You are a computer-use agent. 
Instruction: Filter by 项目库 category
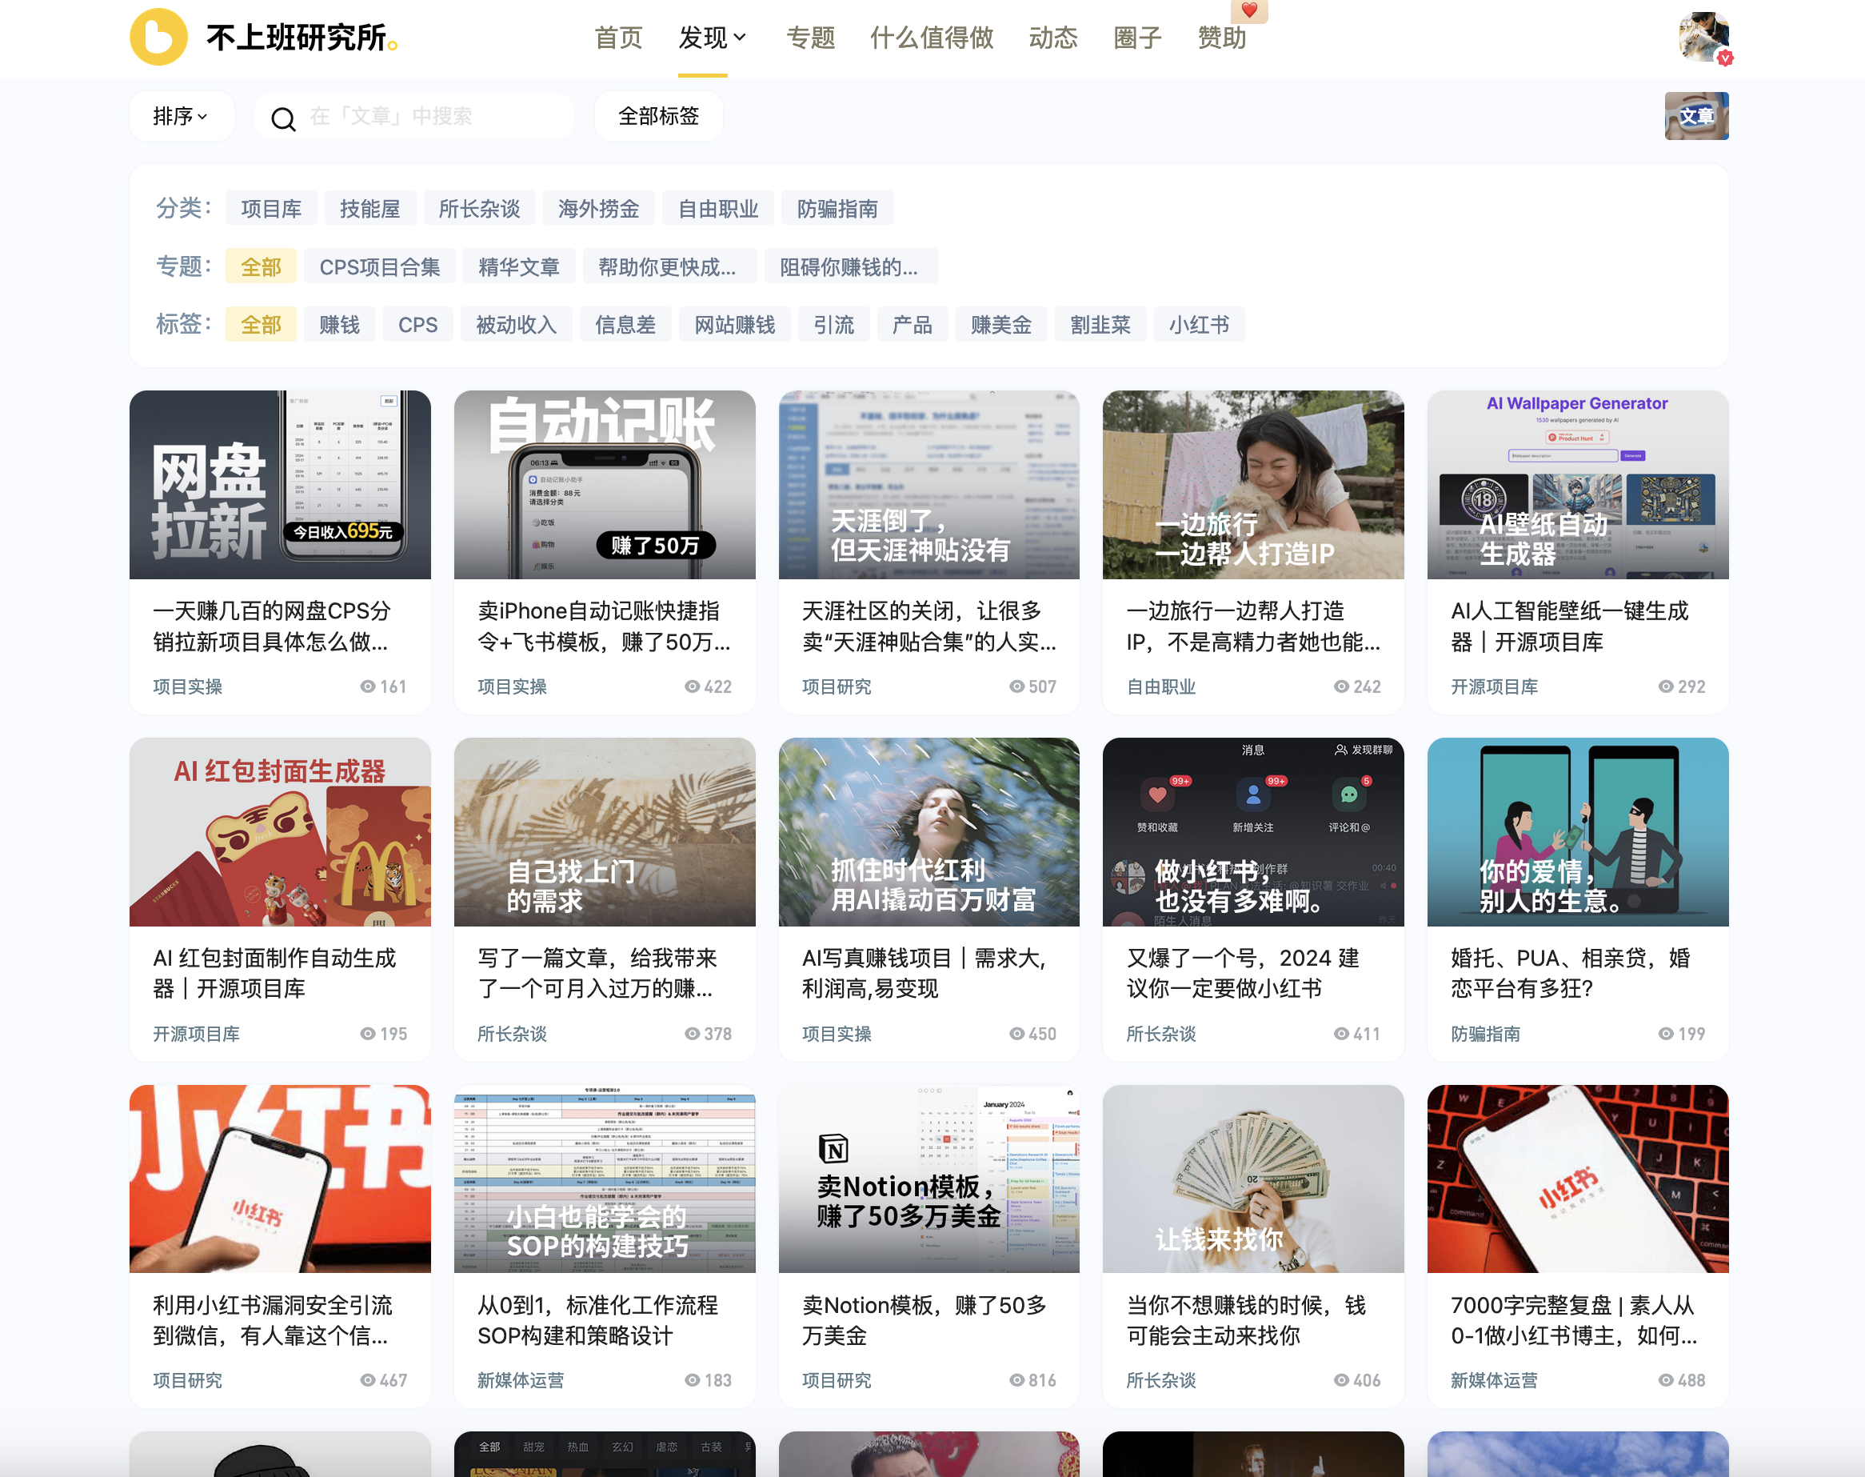point(271,208)
